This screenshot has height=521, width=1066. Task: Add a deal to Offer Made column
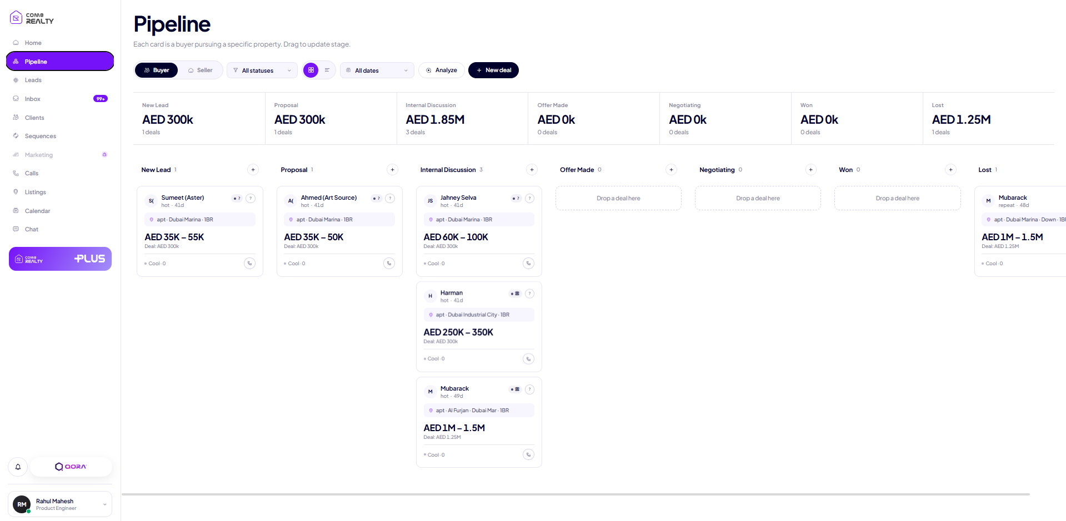672,170
